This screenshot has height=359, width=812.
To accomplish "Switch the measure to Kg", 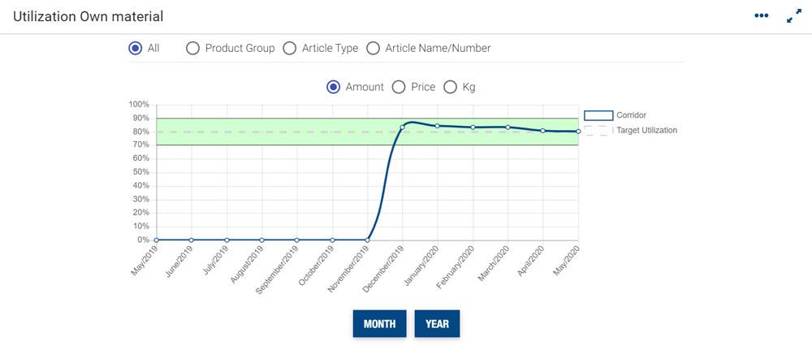I will click(x=450, y=87).
